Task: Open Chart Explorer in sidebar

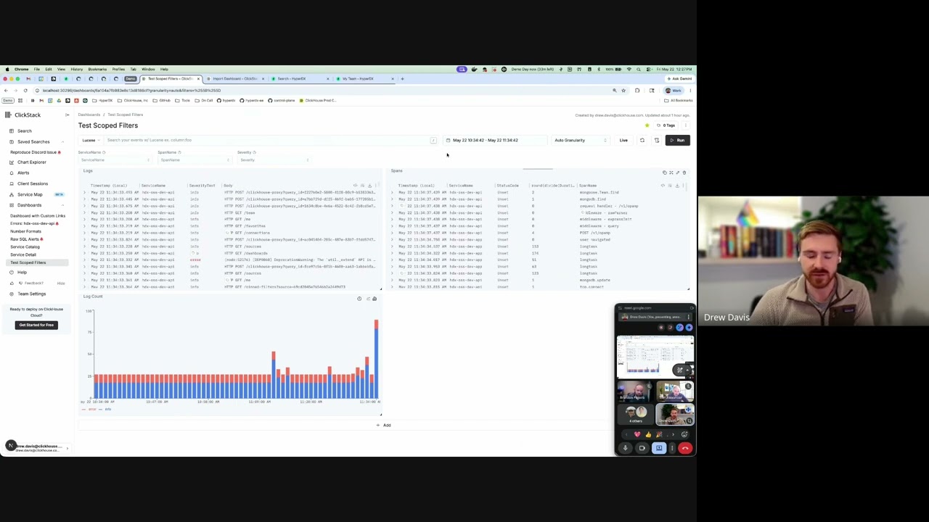Action: (x=31, y=162)
